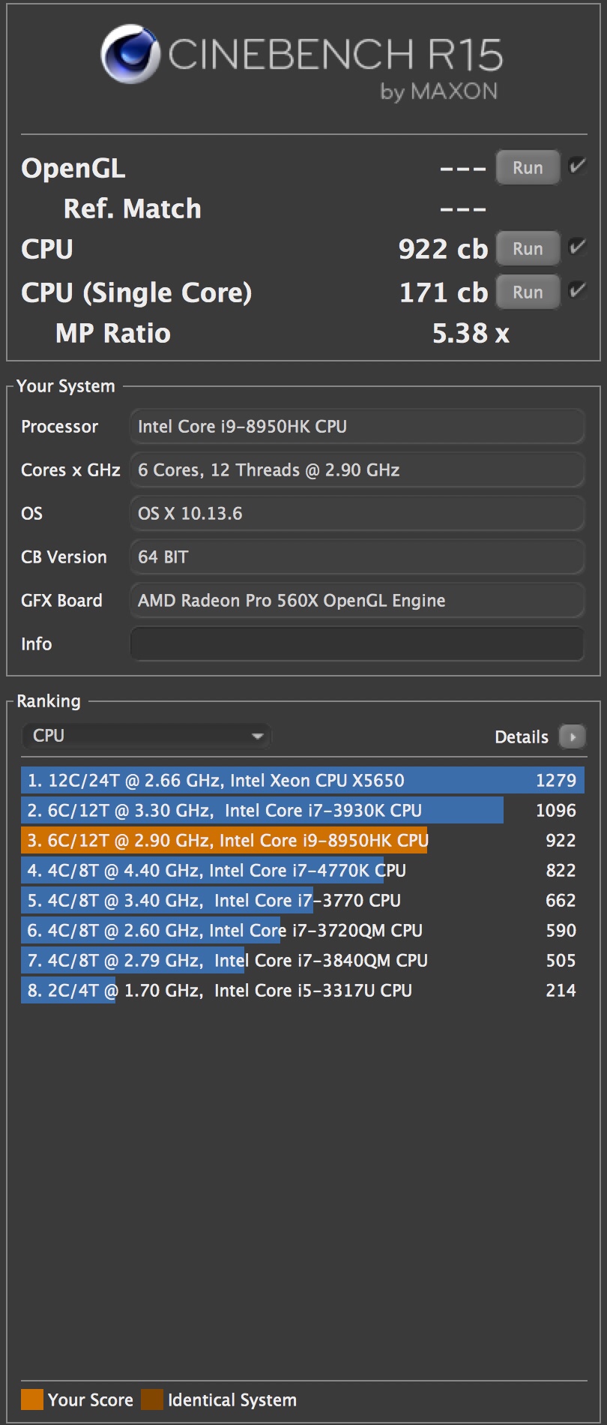Click the CB Version 64 BIT field

(357, 557)
